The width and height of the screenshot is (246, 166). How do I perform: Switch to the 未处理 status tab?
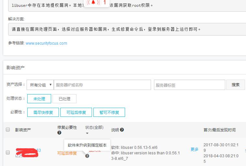(39, 99)
